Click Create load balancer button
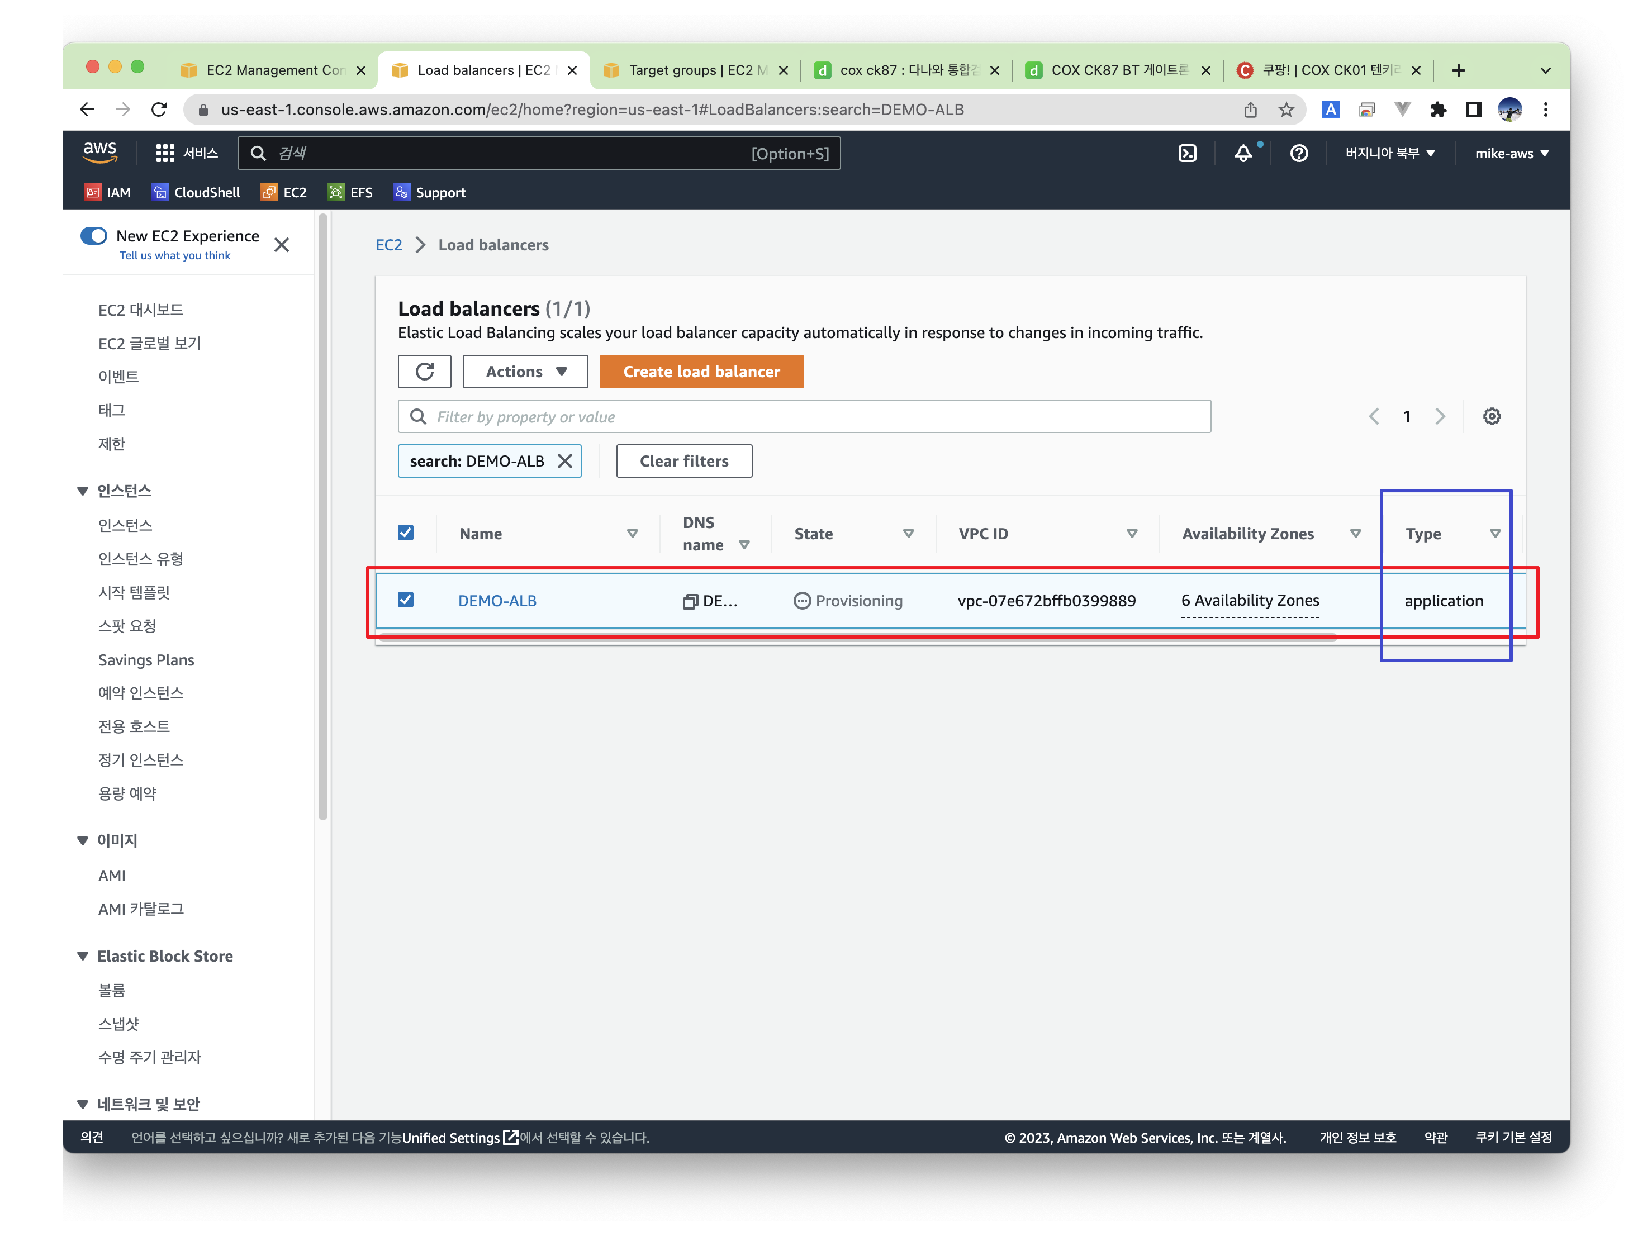1633x1236 pixels. (x=701, y=372)
